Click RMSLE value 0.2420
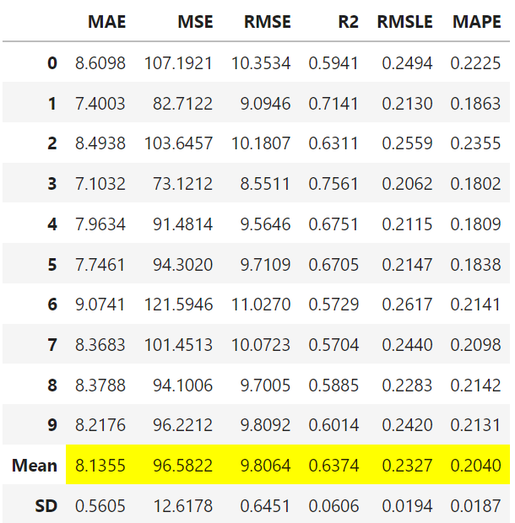Screen dimensions: 515x523 (x=407, y=425)
